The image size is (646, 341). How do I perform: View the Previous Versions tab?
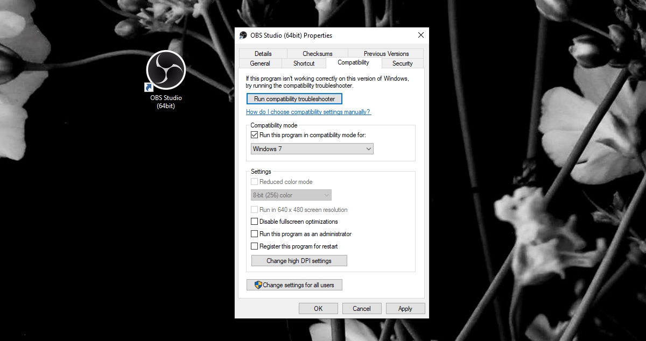[385, 53]
